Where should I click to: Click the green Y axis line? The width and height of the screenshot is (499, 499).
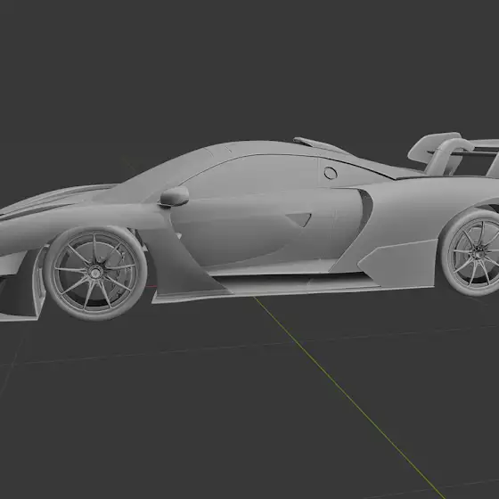(349, 397)
